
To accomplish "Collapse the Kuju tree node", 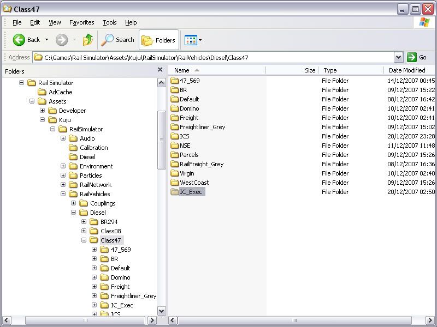I will [x=42, y=120].
